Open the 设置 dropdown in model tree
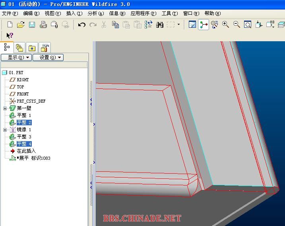The width and height of the screenshot is (285, 226). (x=48, y=57)
